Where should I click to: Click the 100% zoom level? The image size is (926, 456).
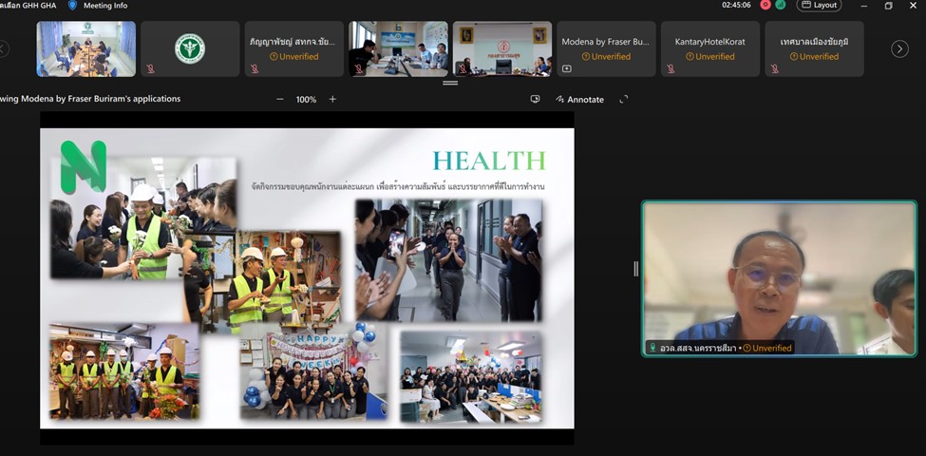click(306, 99)
